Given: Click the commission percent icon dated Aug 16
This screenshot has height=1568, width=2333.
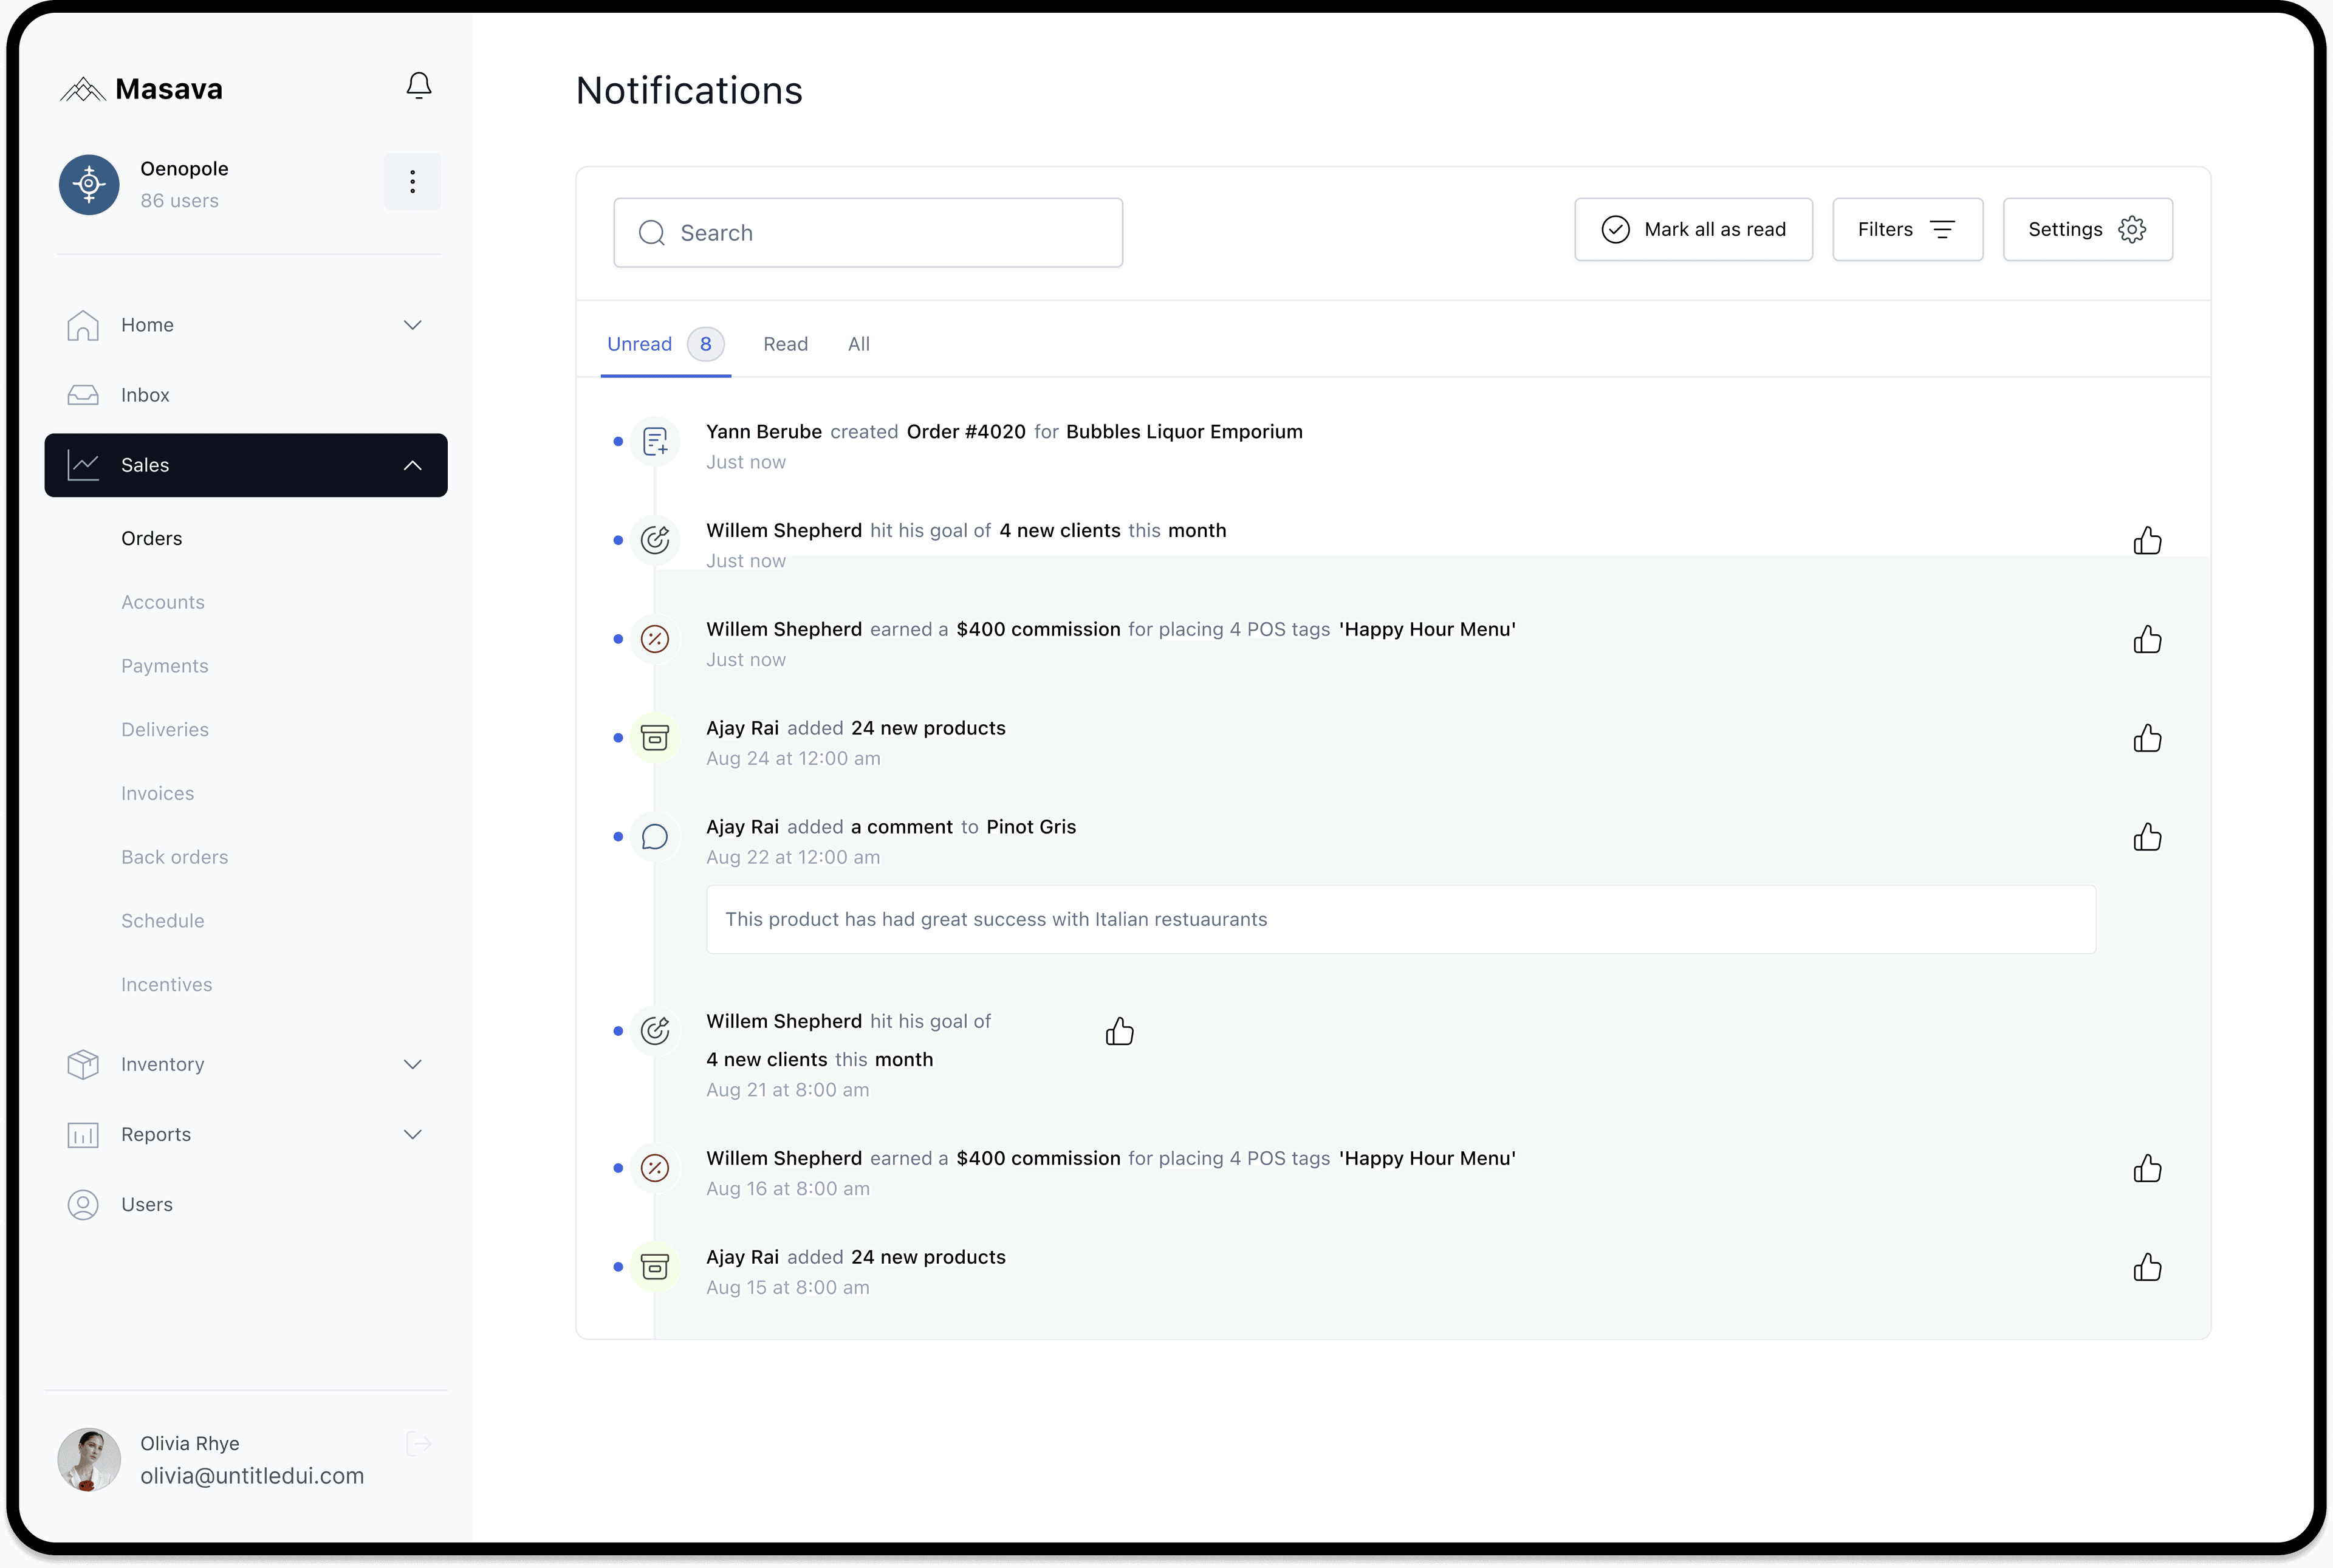Looking at the screenshot, I should tap(655, 1167).
